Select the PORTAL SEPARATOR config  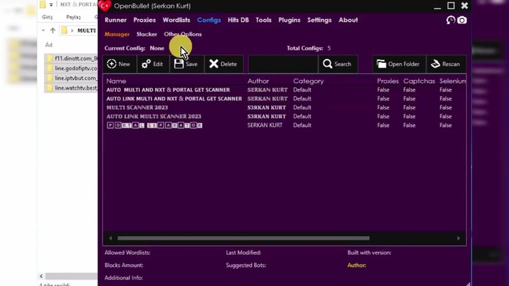[x=155, y=125]
